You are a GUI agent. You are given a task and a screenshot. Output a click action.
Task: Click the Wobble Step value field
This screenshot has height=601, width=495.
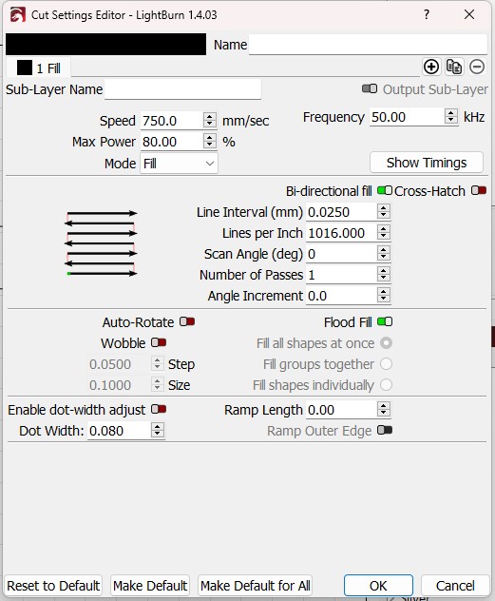click(x=119, y=364)
